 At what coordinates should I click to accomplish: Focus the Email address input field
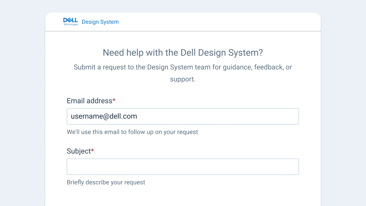pos(183,116)
